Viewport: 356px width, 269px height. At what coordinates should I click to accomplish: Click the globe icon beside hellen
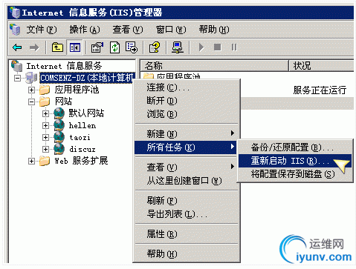[59, 125]
